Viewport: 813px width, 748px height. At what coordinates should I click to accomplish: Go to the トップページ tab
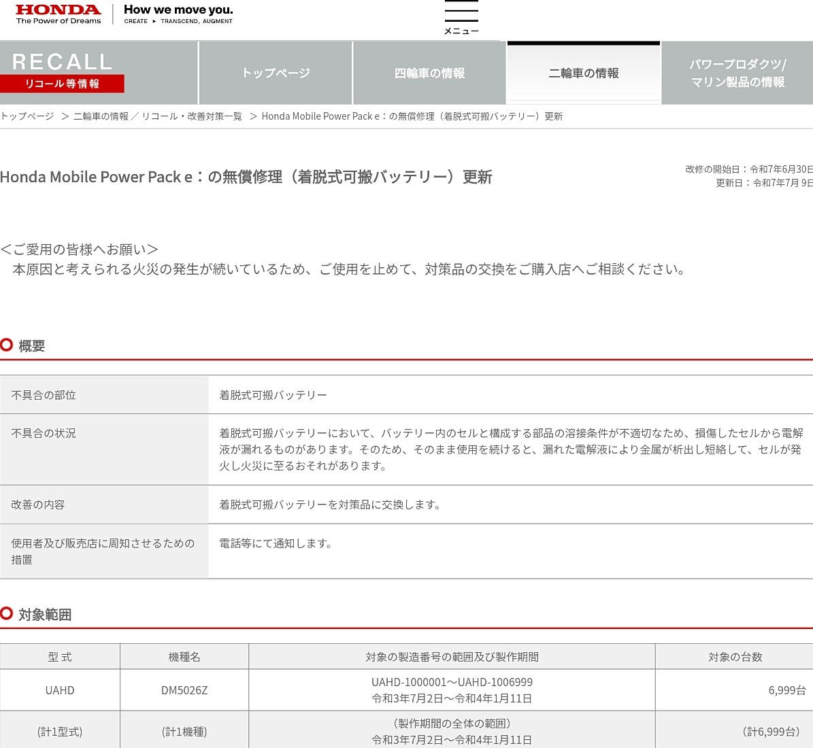tap(276, 73)
